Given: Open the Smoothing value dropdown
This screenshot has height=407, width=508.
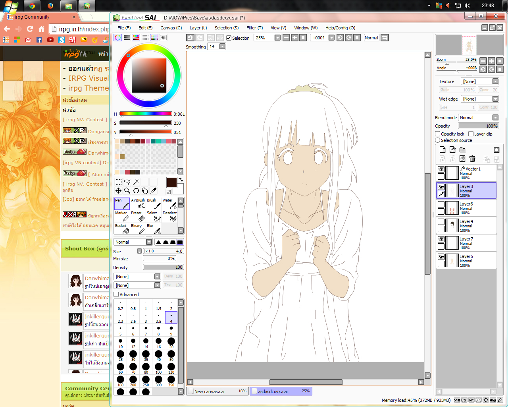Looking at the screenshot, I should [222, 47].
